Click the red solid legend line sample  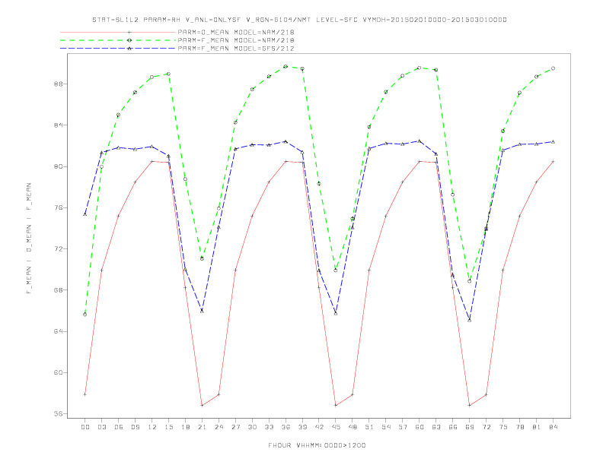pyautogui.click(x=118, y=32)
